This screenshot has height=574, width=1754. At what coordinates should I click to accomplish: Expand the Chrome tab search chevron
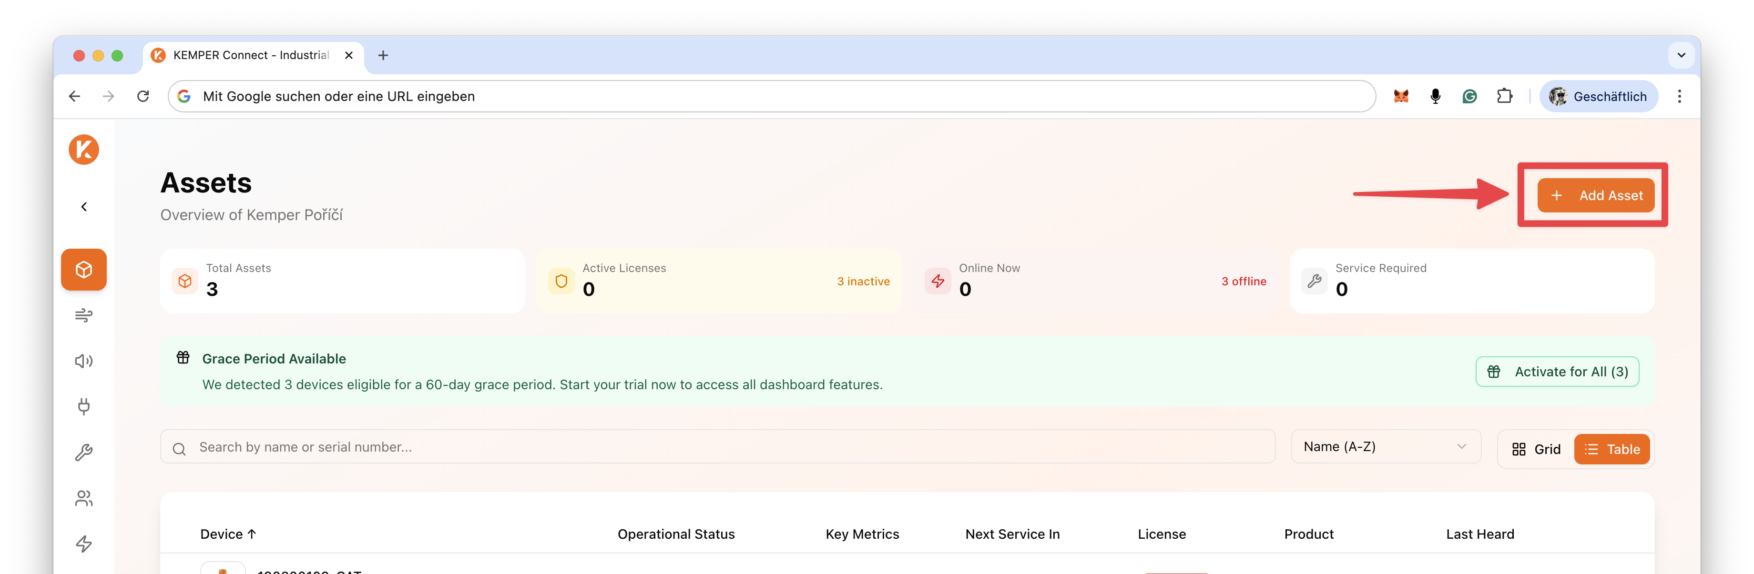click(1681, 55)
